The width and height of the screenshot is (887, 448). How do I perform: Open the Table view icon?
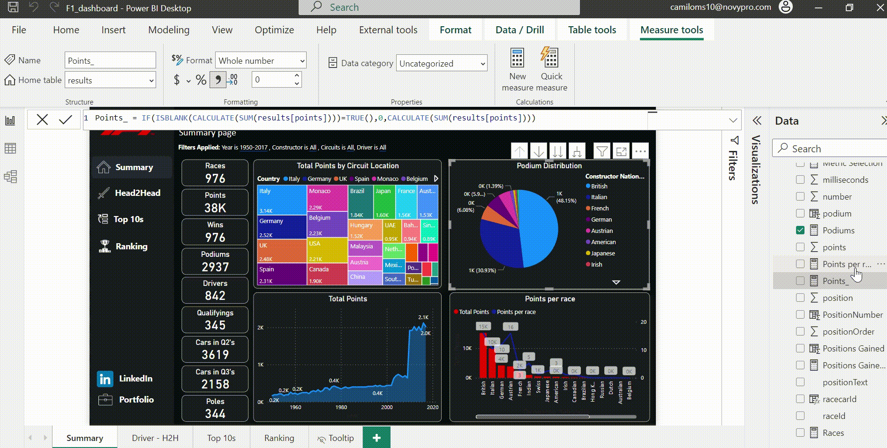[x=10, y=149]
